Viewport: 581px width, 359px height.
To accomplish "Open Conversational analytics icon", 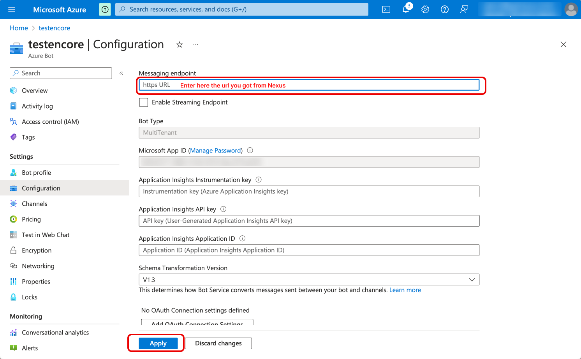I will coord(14,333).
